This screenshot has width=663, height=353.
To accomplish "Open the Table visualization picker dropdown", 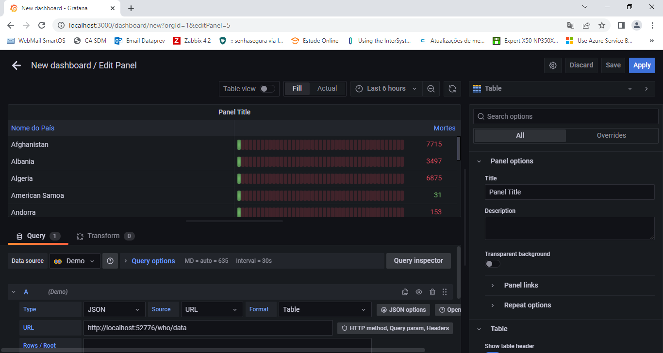I will tap(553, 89).
